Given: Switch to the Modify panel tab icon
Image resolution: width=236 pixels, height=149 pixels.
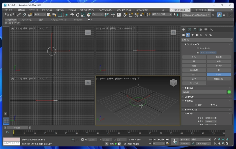Looking at the screenshot, I should point(189,30).
